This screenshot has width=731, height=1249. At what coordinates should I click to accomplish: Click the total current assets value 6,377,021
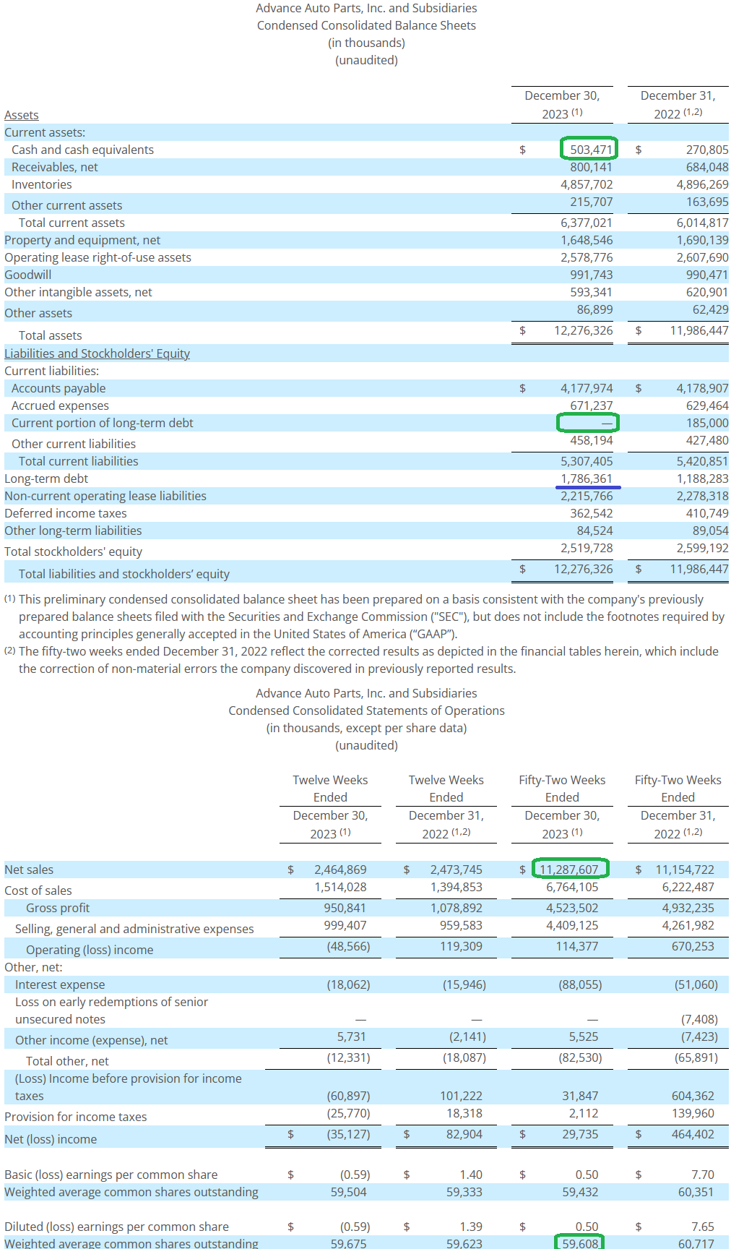[587, 223]
